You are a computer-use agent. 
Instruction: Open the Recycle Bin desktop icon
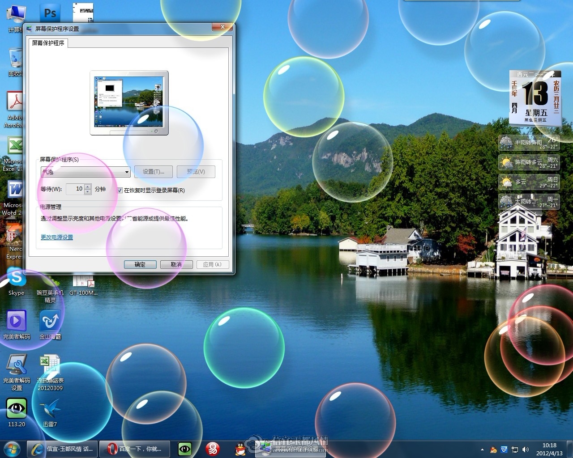[16, 58]
